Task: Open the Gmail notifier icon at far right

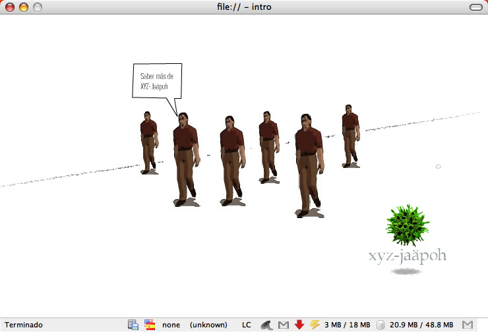Action: click(x=468, y=325)
